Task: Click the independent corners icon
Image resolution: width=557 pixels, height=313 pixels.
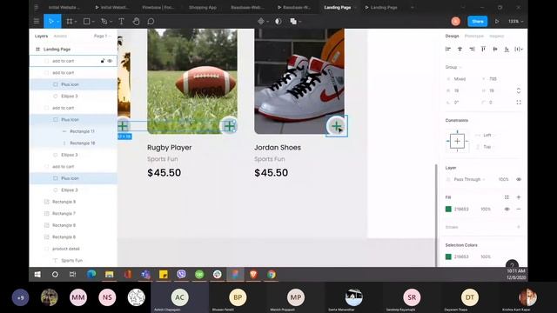Action: pos(519,103)
